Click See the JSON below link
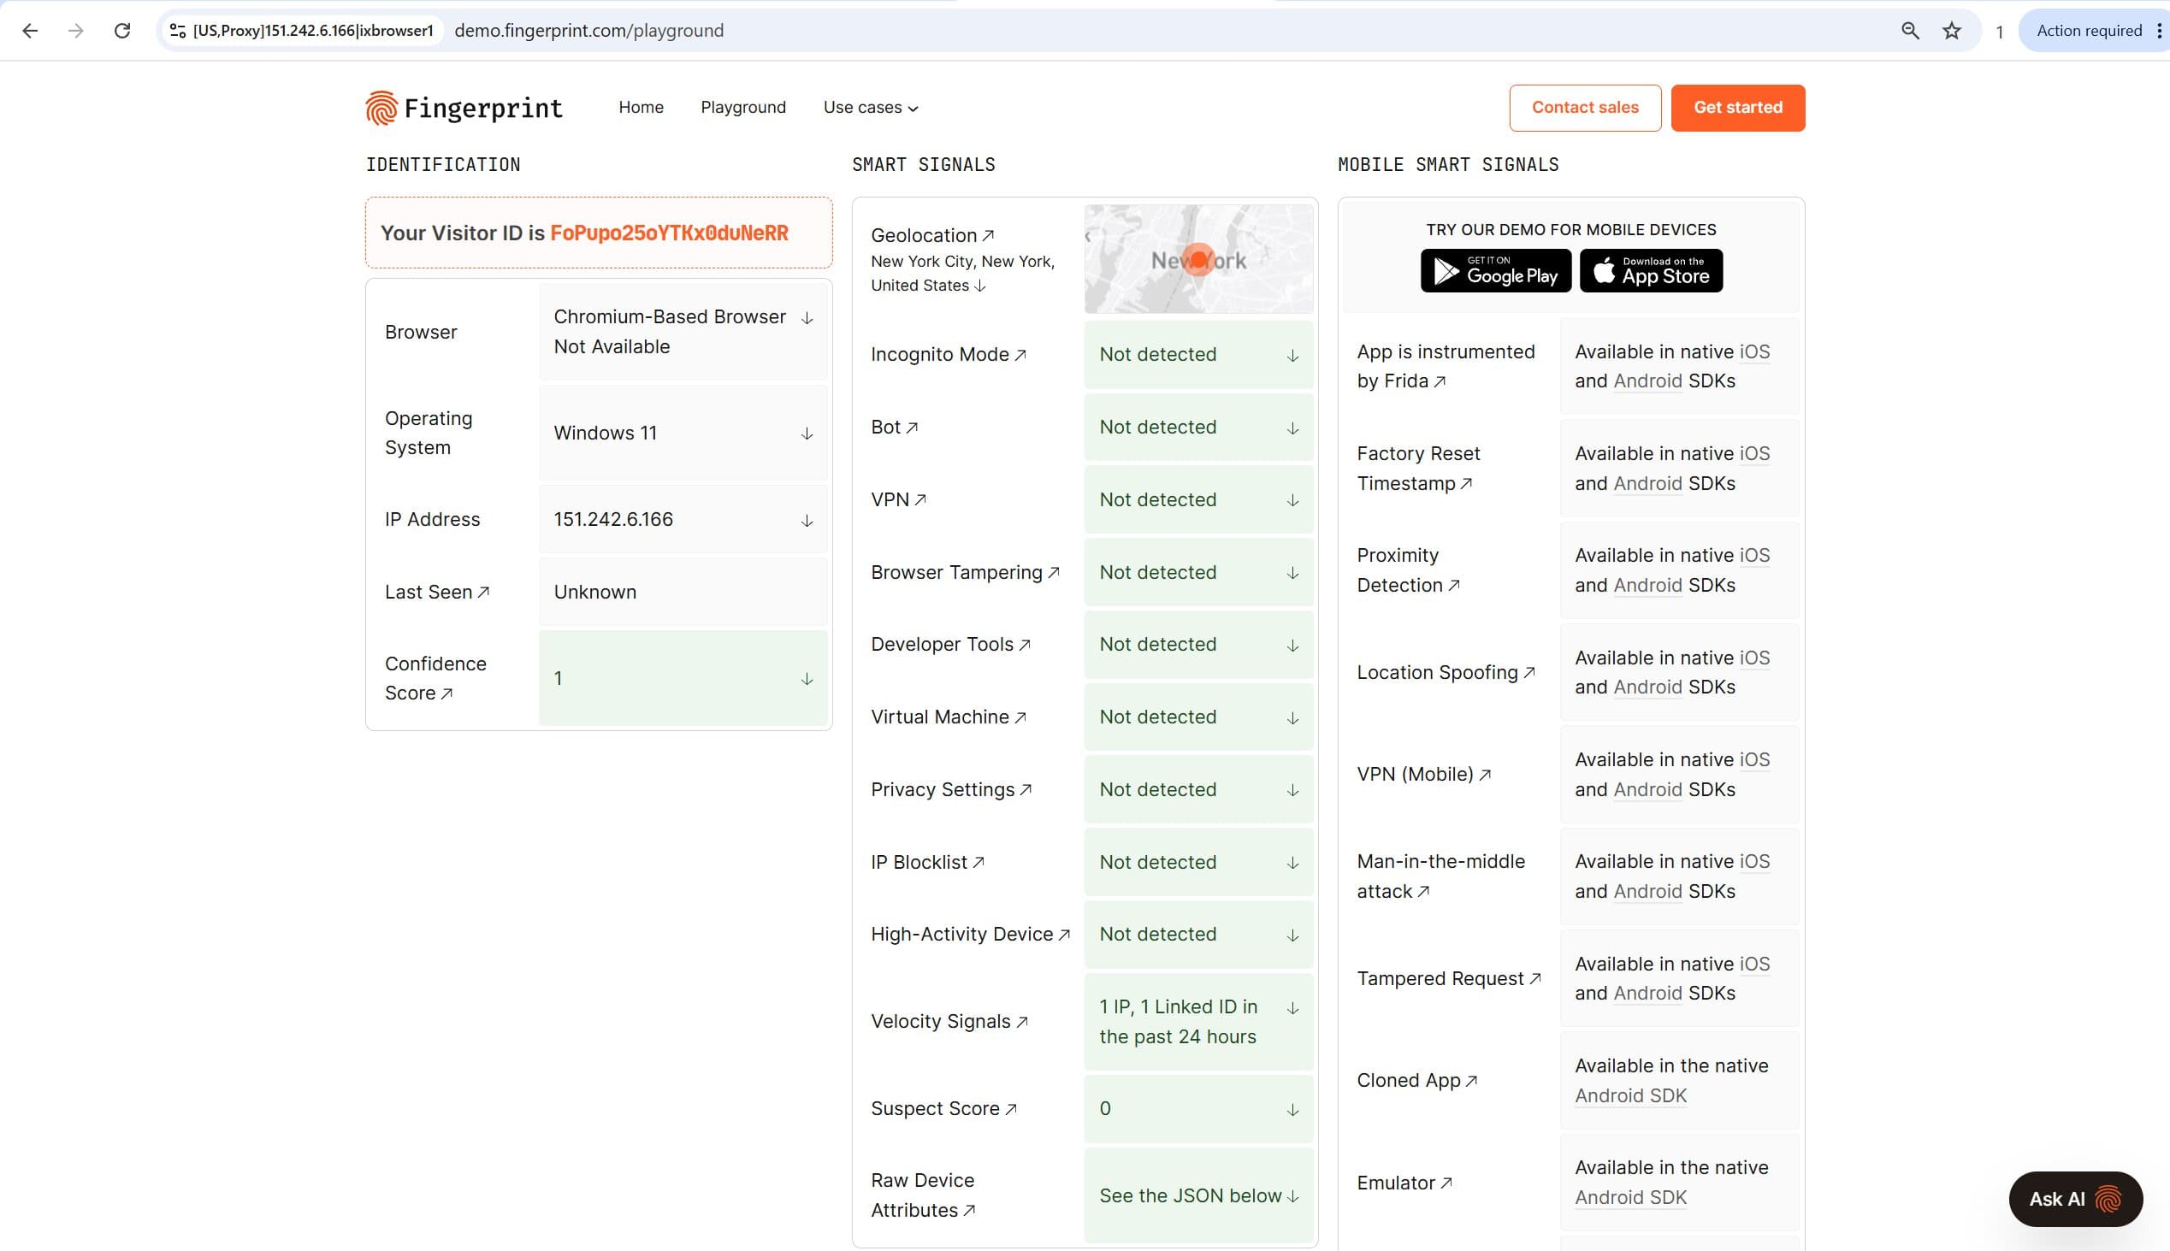The image size is (2170, 1251). pos(1199,1195)
